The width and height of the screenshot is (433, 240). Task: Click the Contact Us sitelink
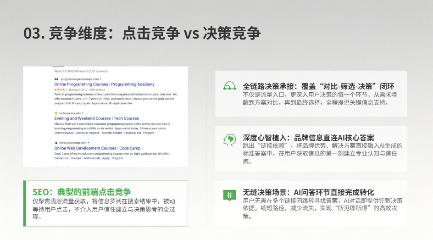tap(61, 158)
